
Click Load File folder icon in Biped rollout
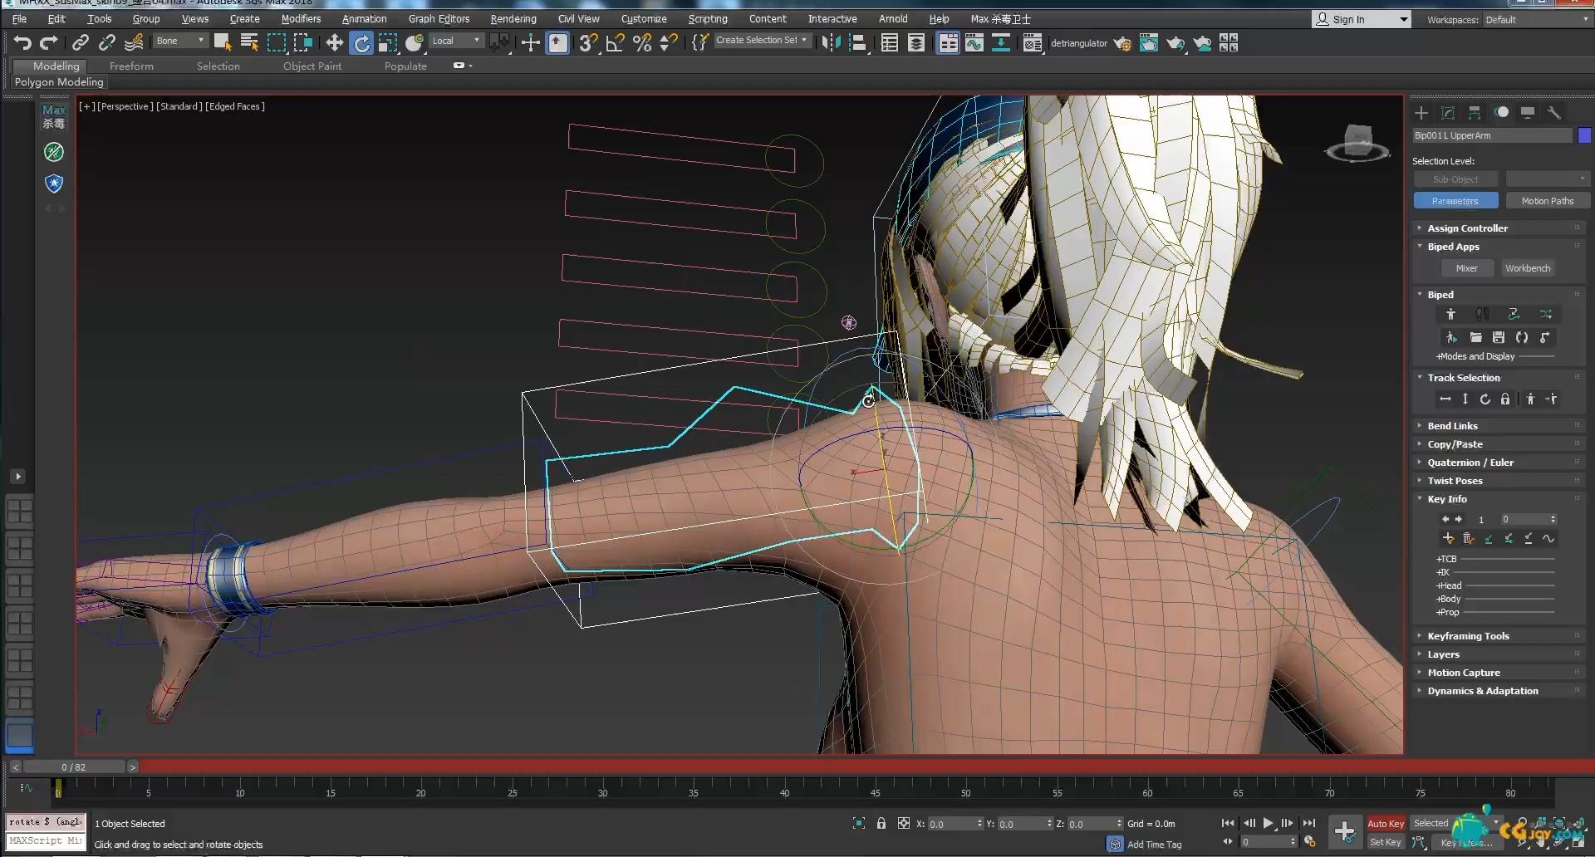pyautogui.click(x=1475, y=337)
